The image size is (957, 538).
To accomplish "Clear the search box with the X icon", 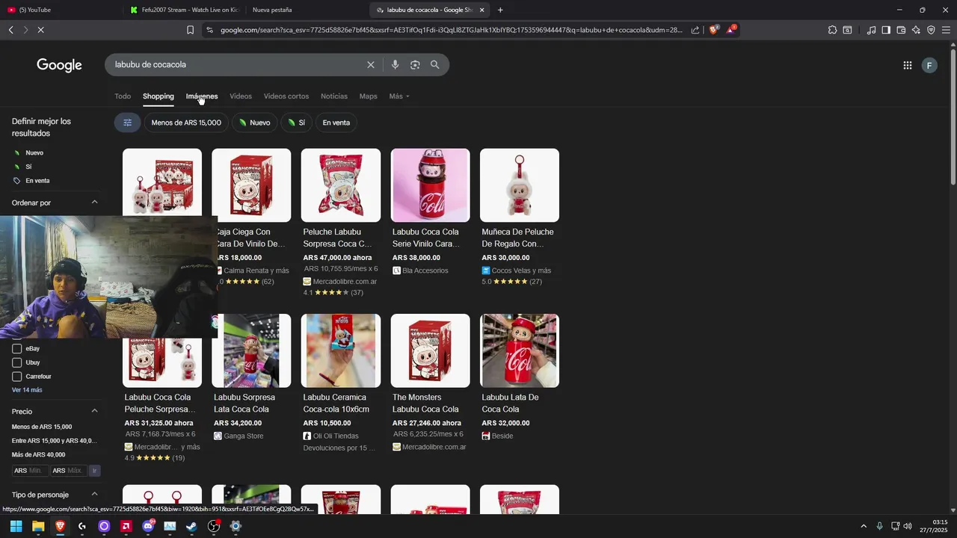I will [370, 65].
